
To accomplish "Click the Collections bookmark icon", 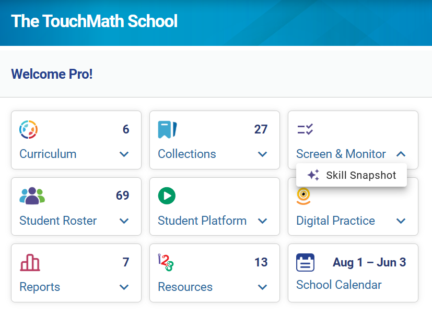I will tap(167, 129).
